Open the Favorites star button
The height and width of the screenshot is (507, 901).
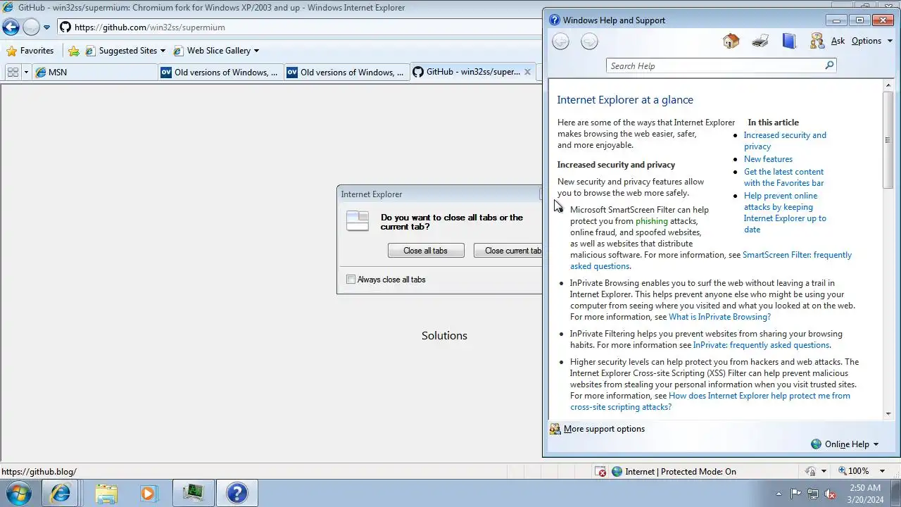30,51
